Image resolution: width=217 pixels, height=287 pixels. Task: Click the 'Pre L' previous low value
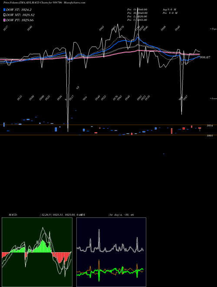[137, 17]
